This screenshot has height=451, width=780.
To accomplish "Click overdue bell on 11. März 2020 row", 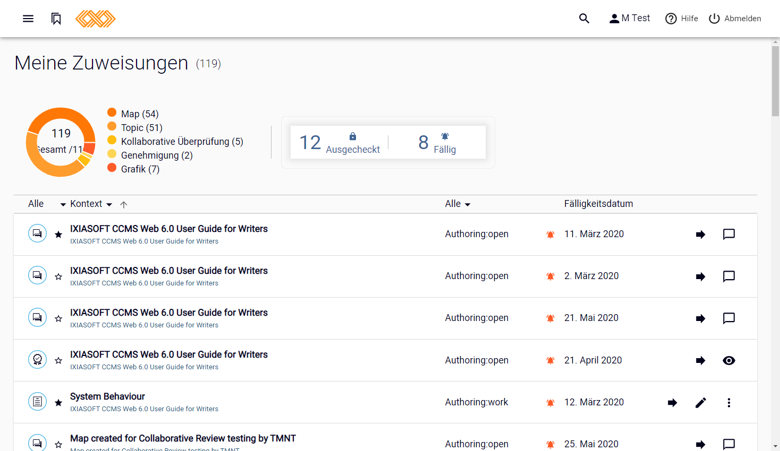I will (x=550, y=235).
